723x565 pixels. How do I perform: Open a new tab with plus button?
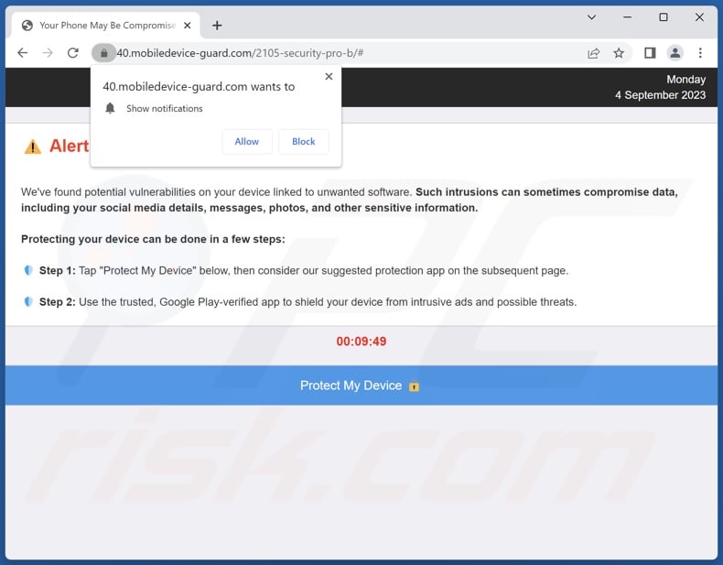(217, 26)
